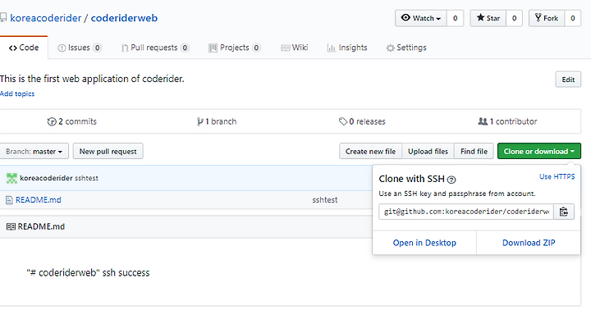This screenshot has width=591, height=310.
Task: Click New pull request button
Action: click(108, 152)
